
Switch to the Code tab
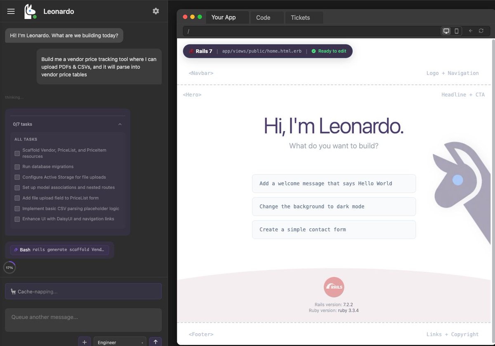coord(267,17)
